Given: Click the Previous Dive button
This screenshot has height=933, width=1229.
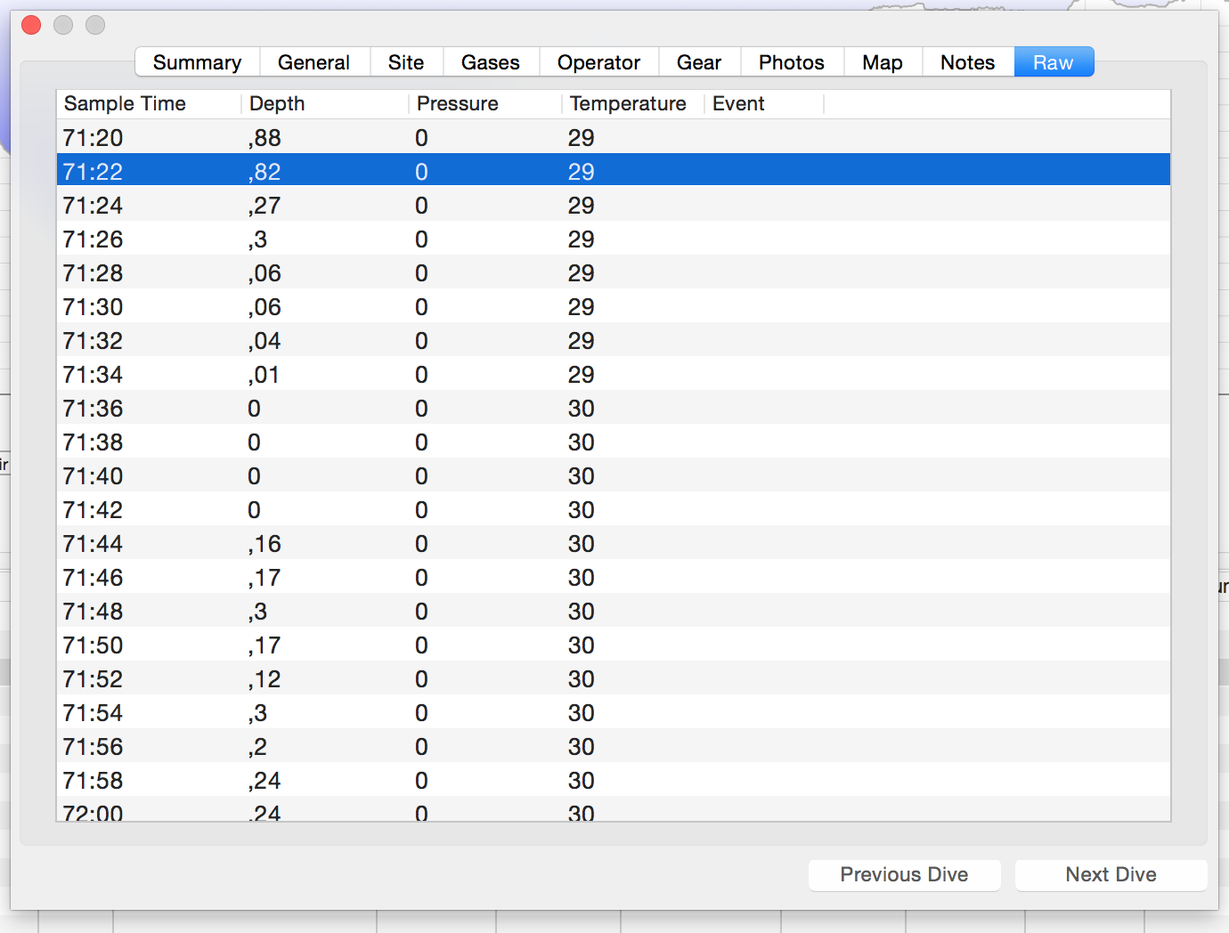Looking at the screenshot, I should pyautogui.click(x=904, y=874).
